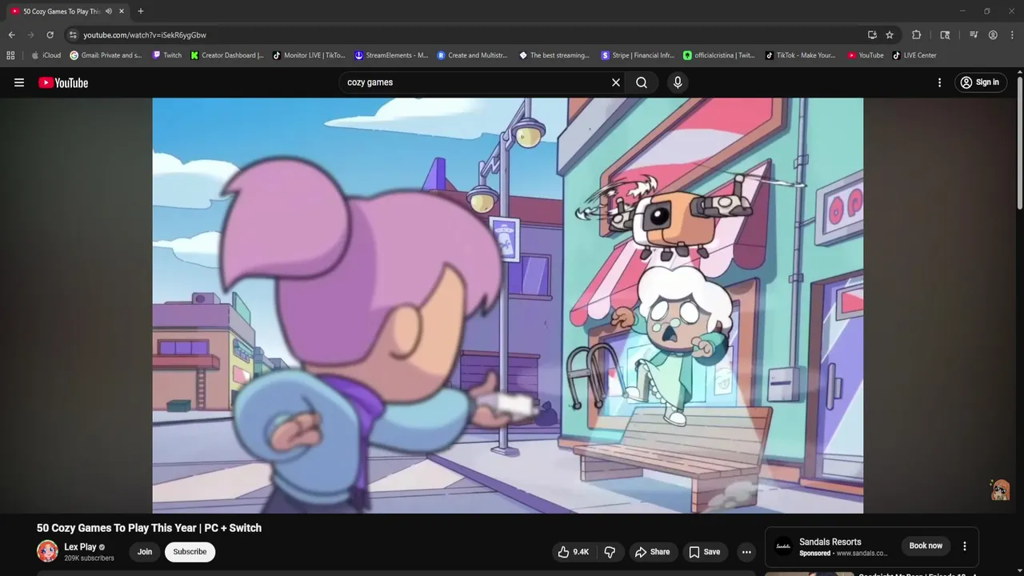Install app icon in address bar

click(x=872, y=35)
